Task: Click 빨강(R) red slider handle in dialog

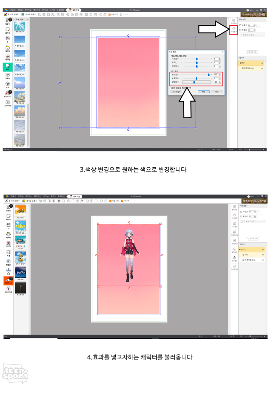Action: pyautogui.click(x=208, y=75)
